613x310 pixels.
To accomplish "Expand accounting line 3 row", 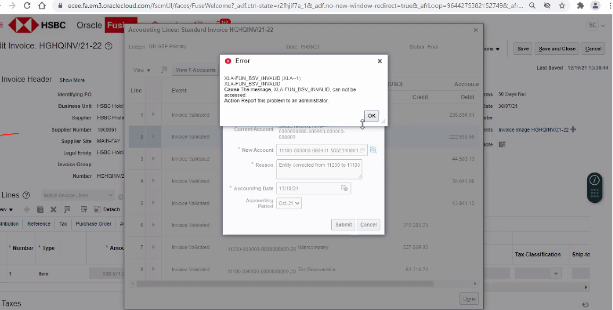I will 153,159.
